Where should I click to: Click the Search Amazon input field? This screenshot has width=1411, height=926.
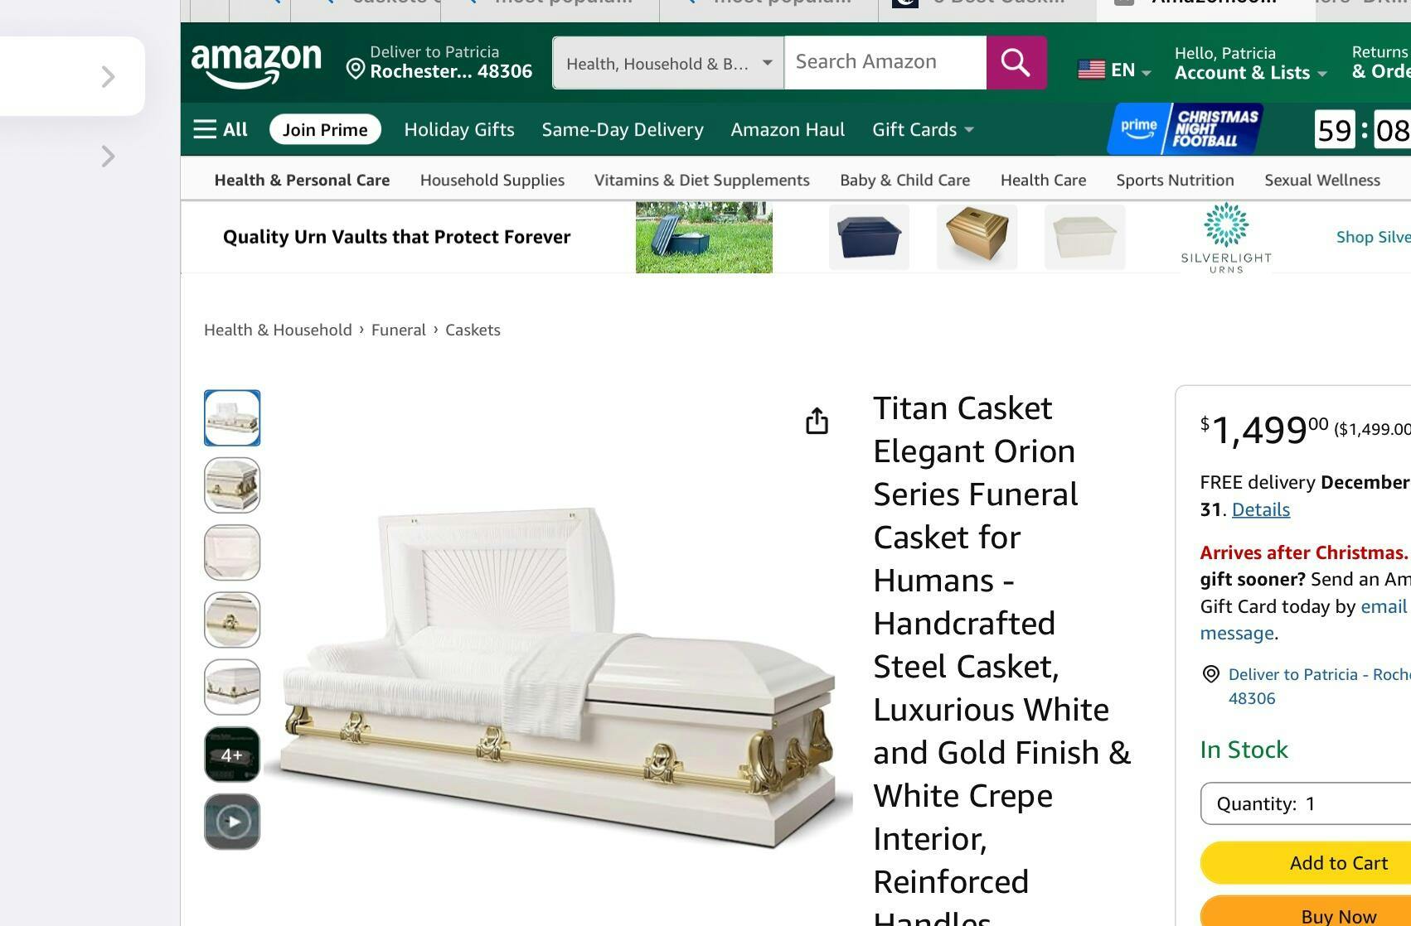point(885,63)
